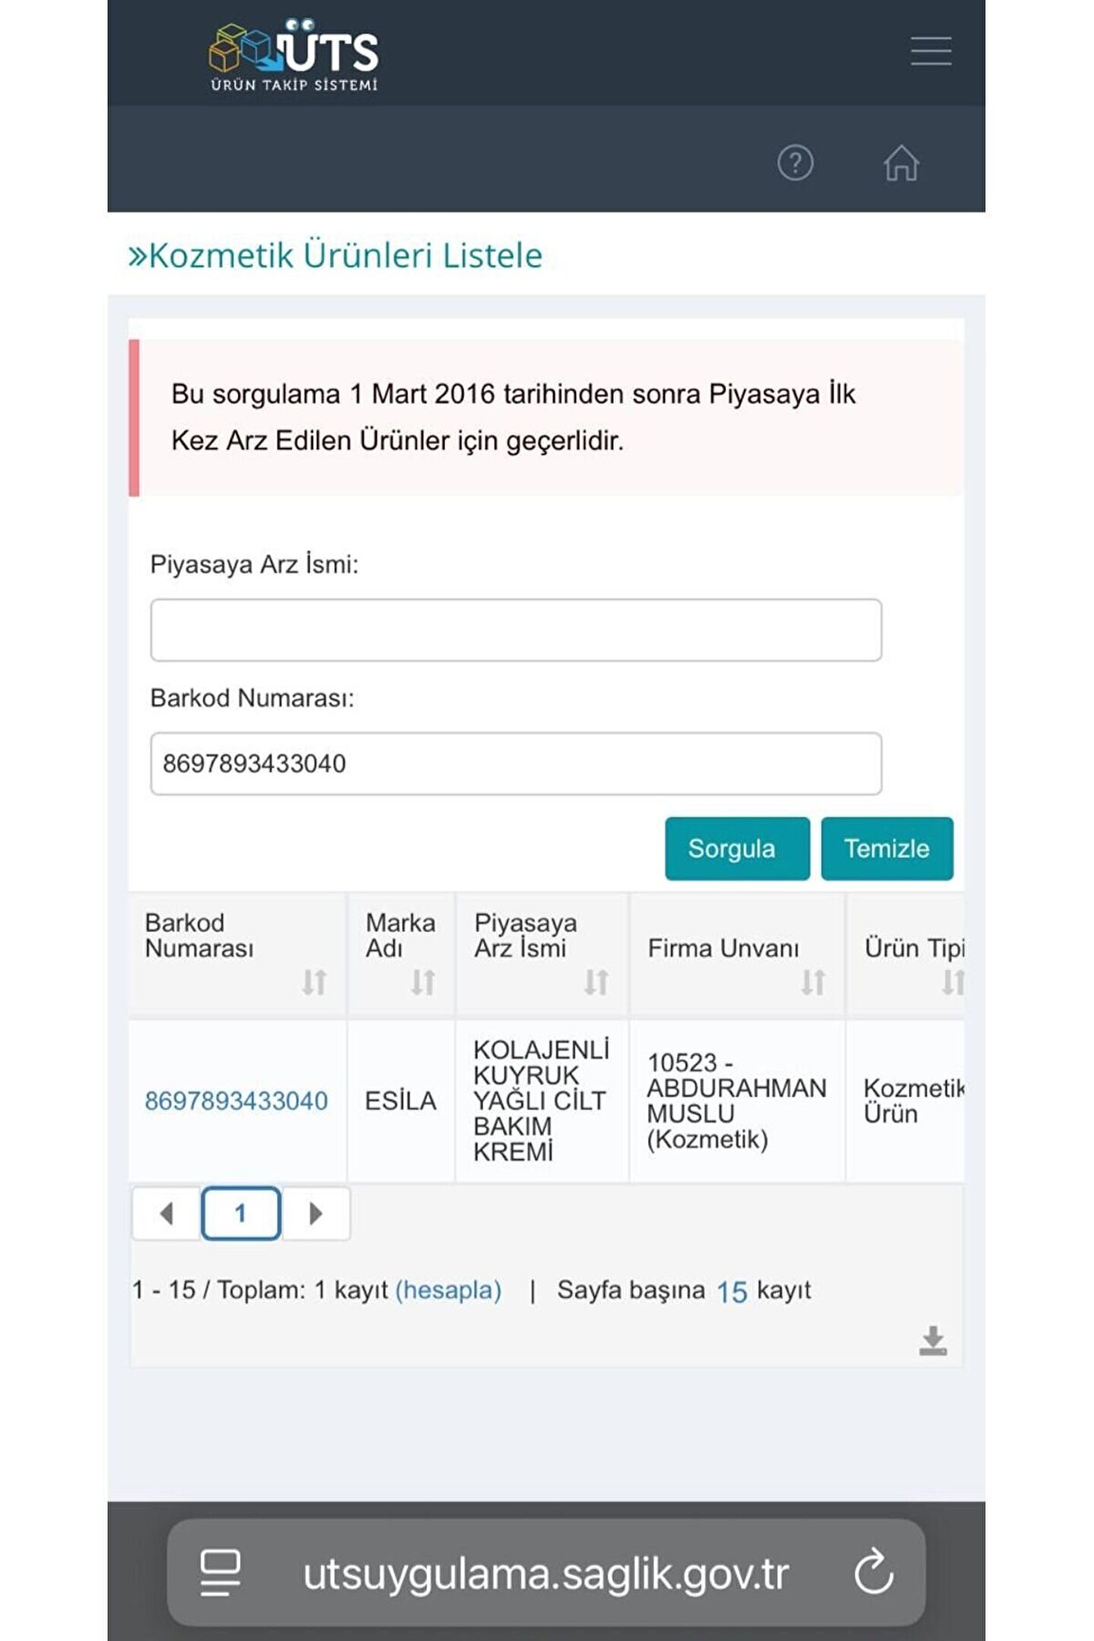Click the Temizle button
The image size is (1094, 1641).
(x=887, y=849)
